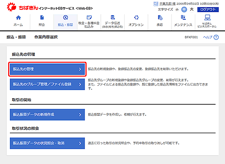This screenshot has width=225, height=164.
Task: Set text size to 大
Action: coord(192,9)
